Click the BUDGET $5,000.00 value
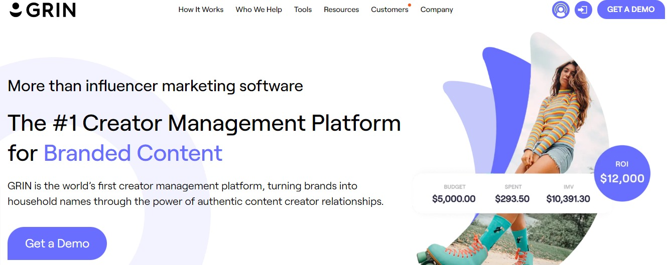Viewport: 667px width, 265px height. coord(454,199)
